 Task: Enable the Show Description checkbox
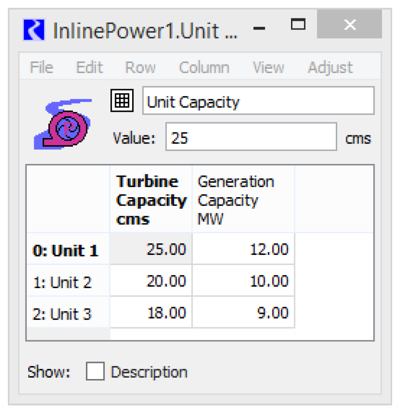[x=95, y=372]
